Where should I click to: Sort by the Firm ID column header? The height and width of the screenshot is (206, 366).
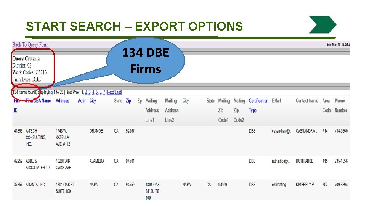(x=18, y=106)
